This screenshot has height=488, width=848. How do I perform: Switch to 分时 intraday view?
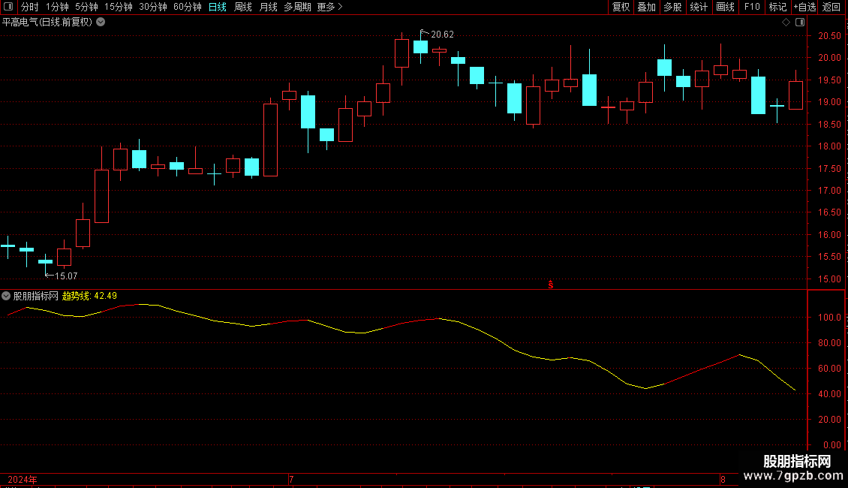click(30, 7)
